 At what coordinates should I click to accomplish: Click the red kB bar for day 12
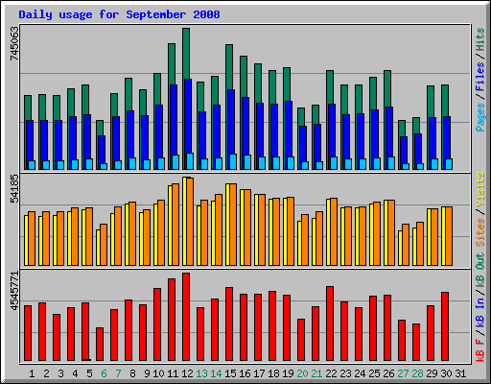point(186,317)
